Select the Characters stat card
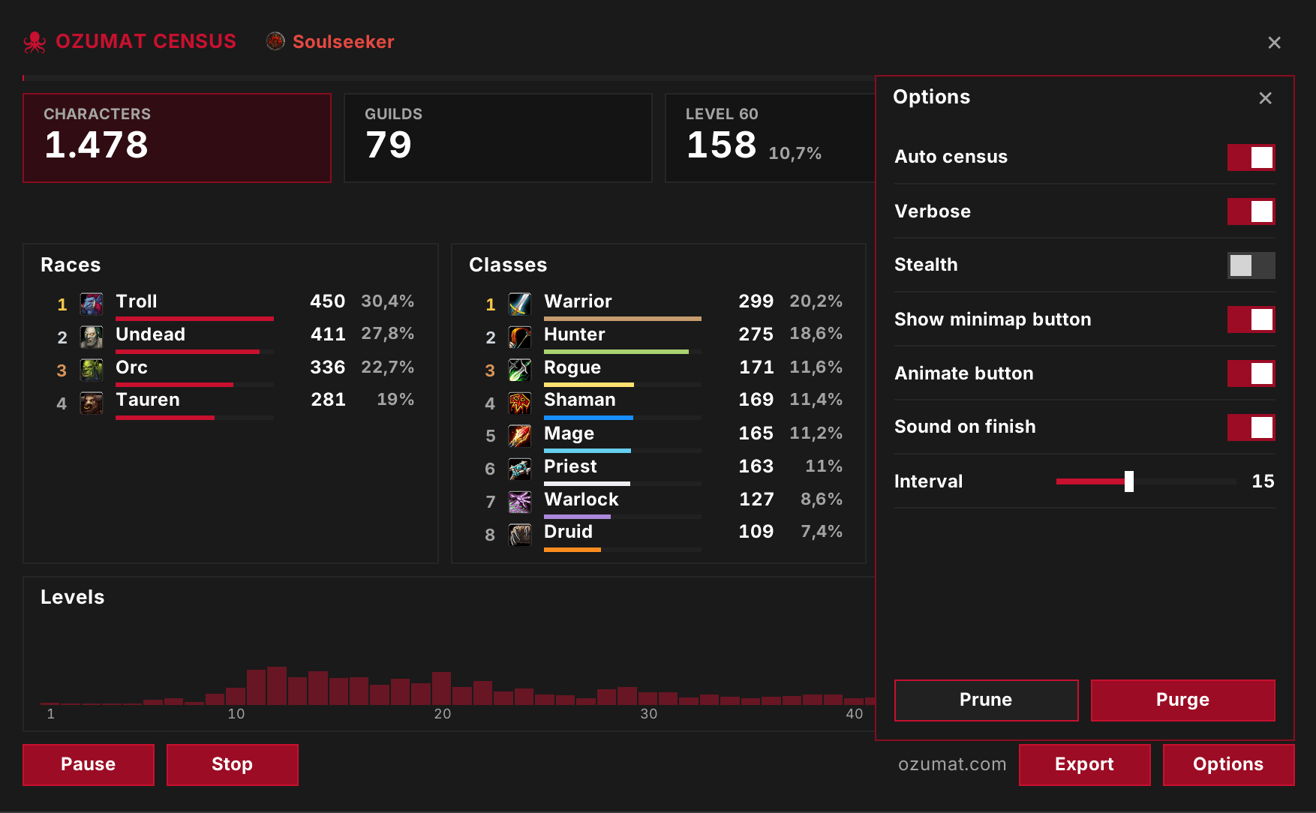This screenshot has height=813, width=1316. (x=177, y=138)
